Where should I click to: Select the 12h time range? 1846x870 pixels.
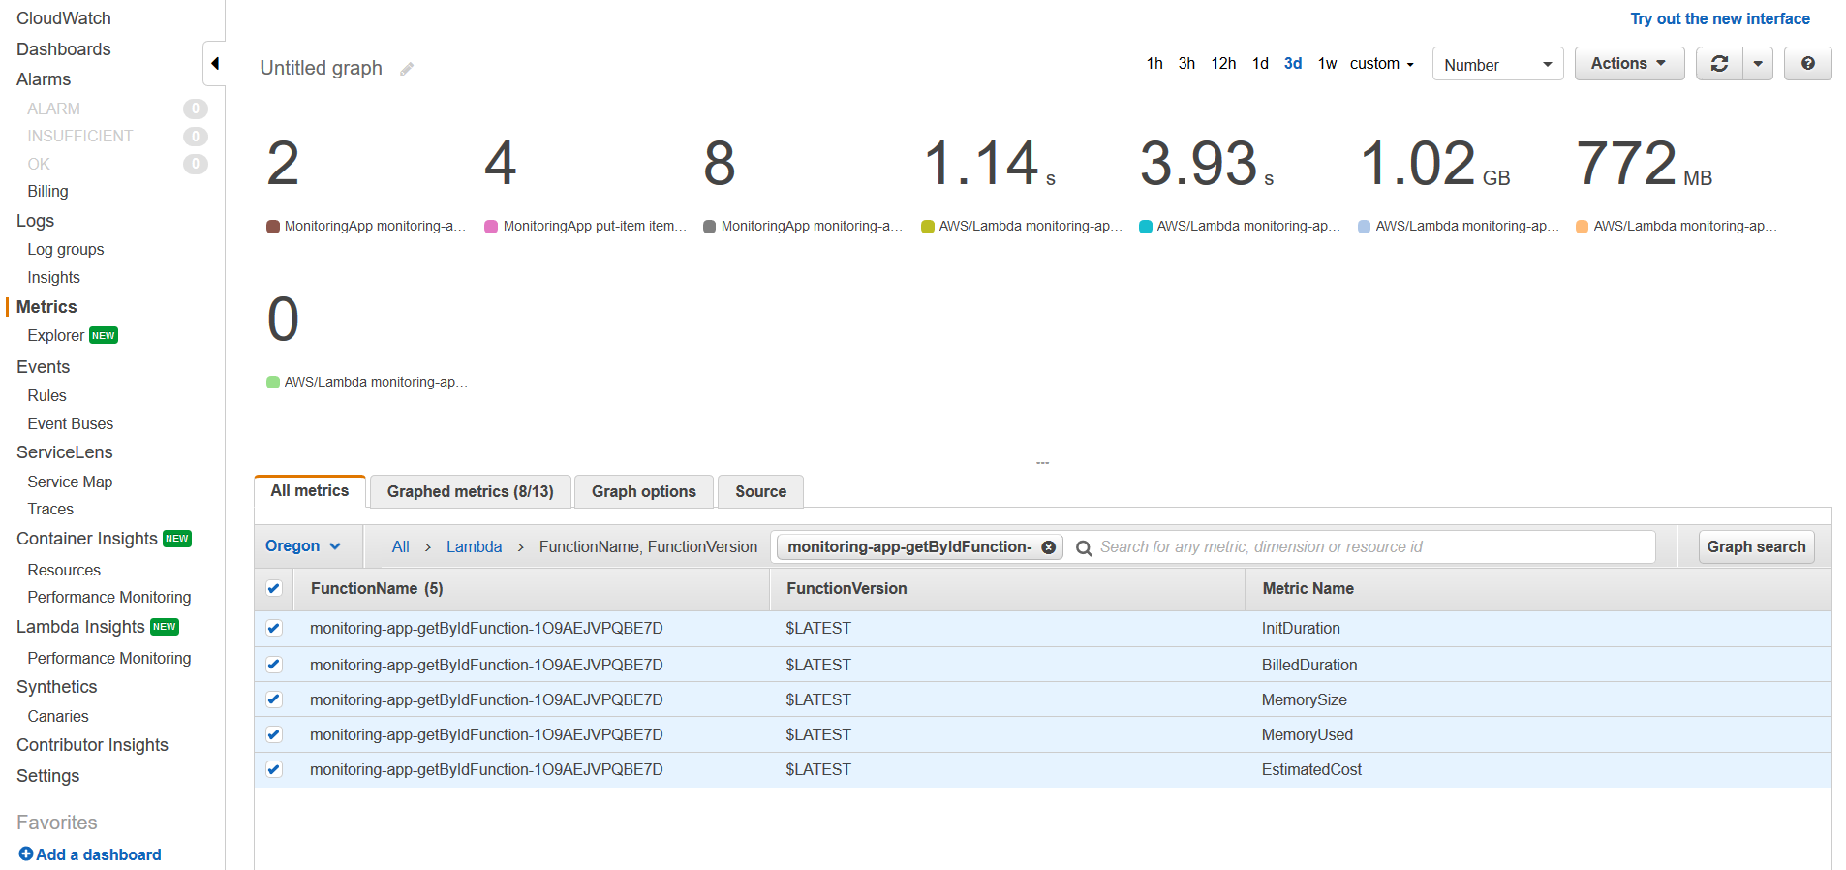click(x=1223, y=64)
